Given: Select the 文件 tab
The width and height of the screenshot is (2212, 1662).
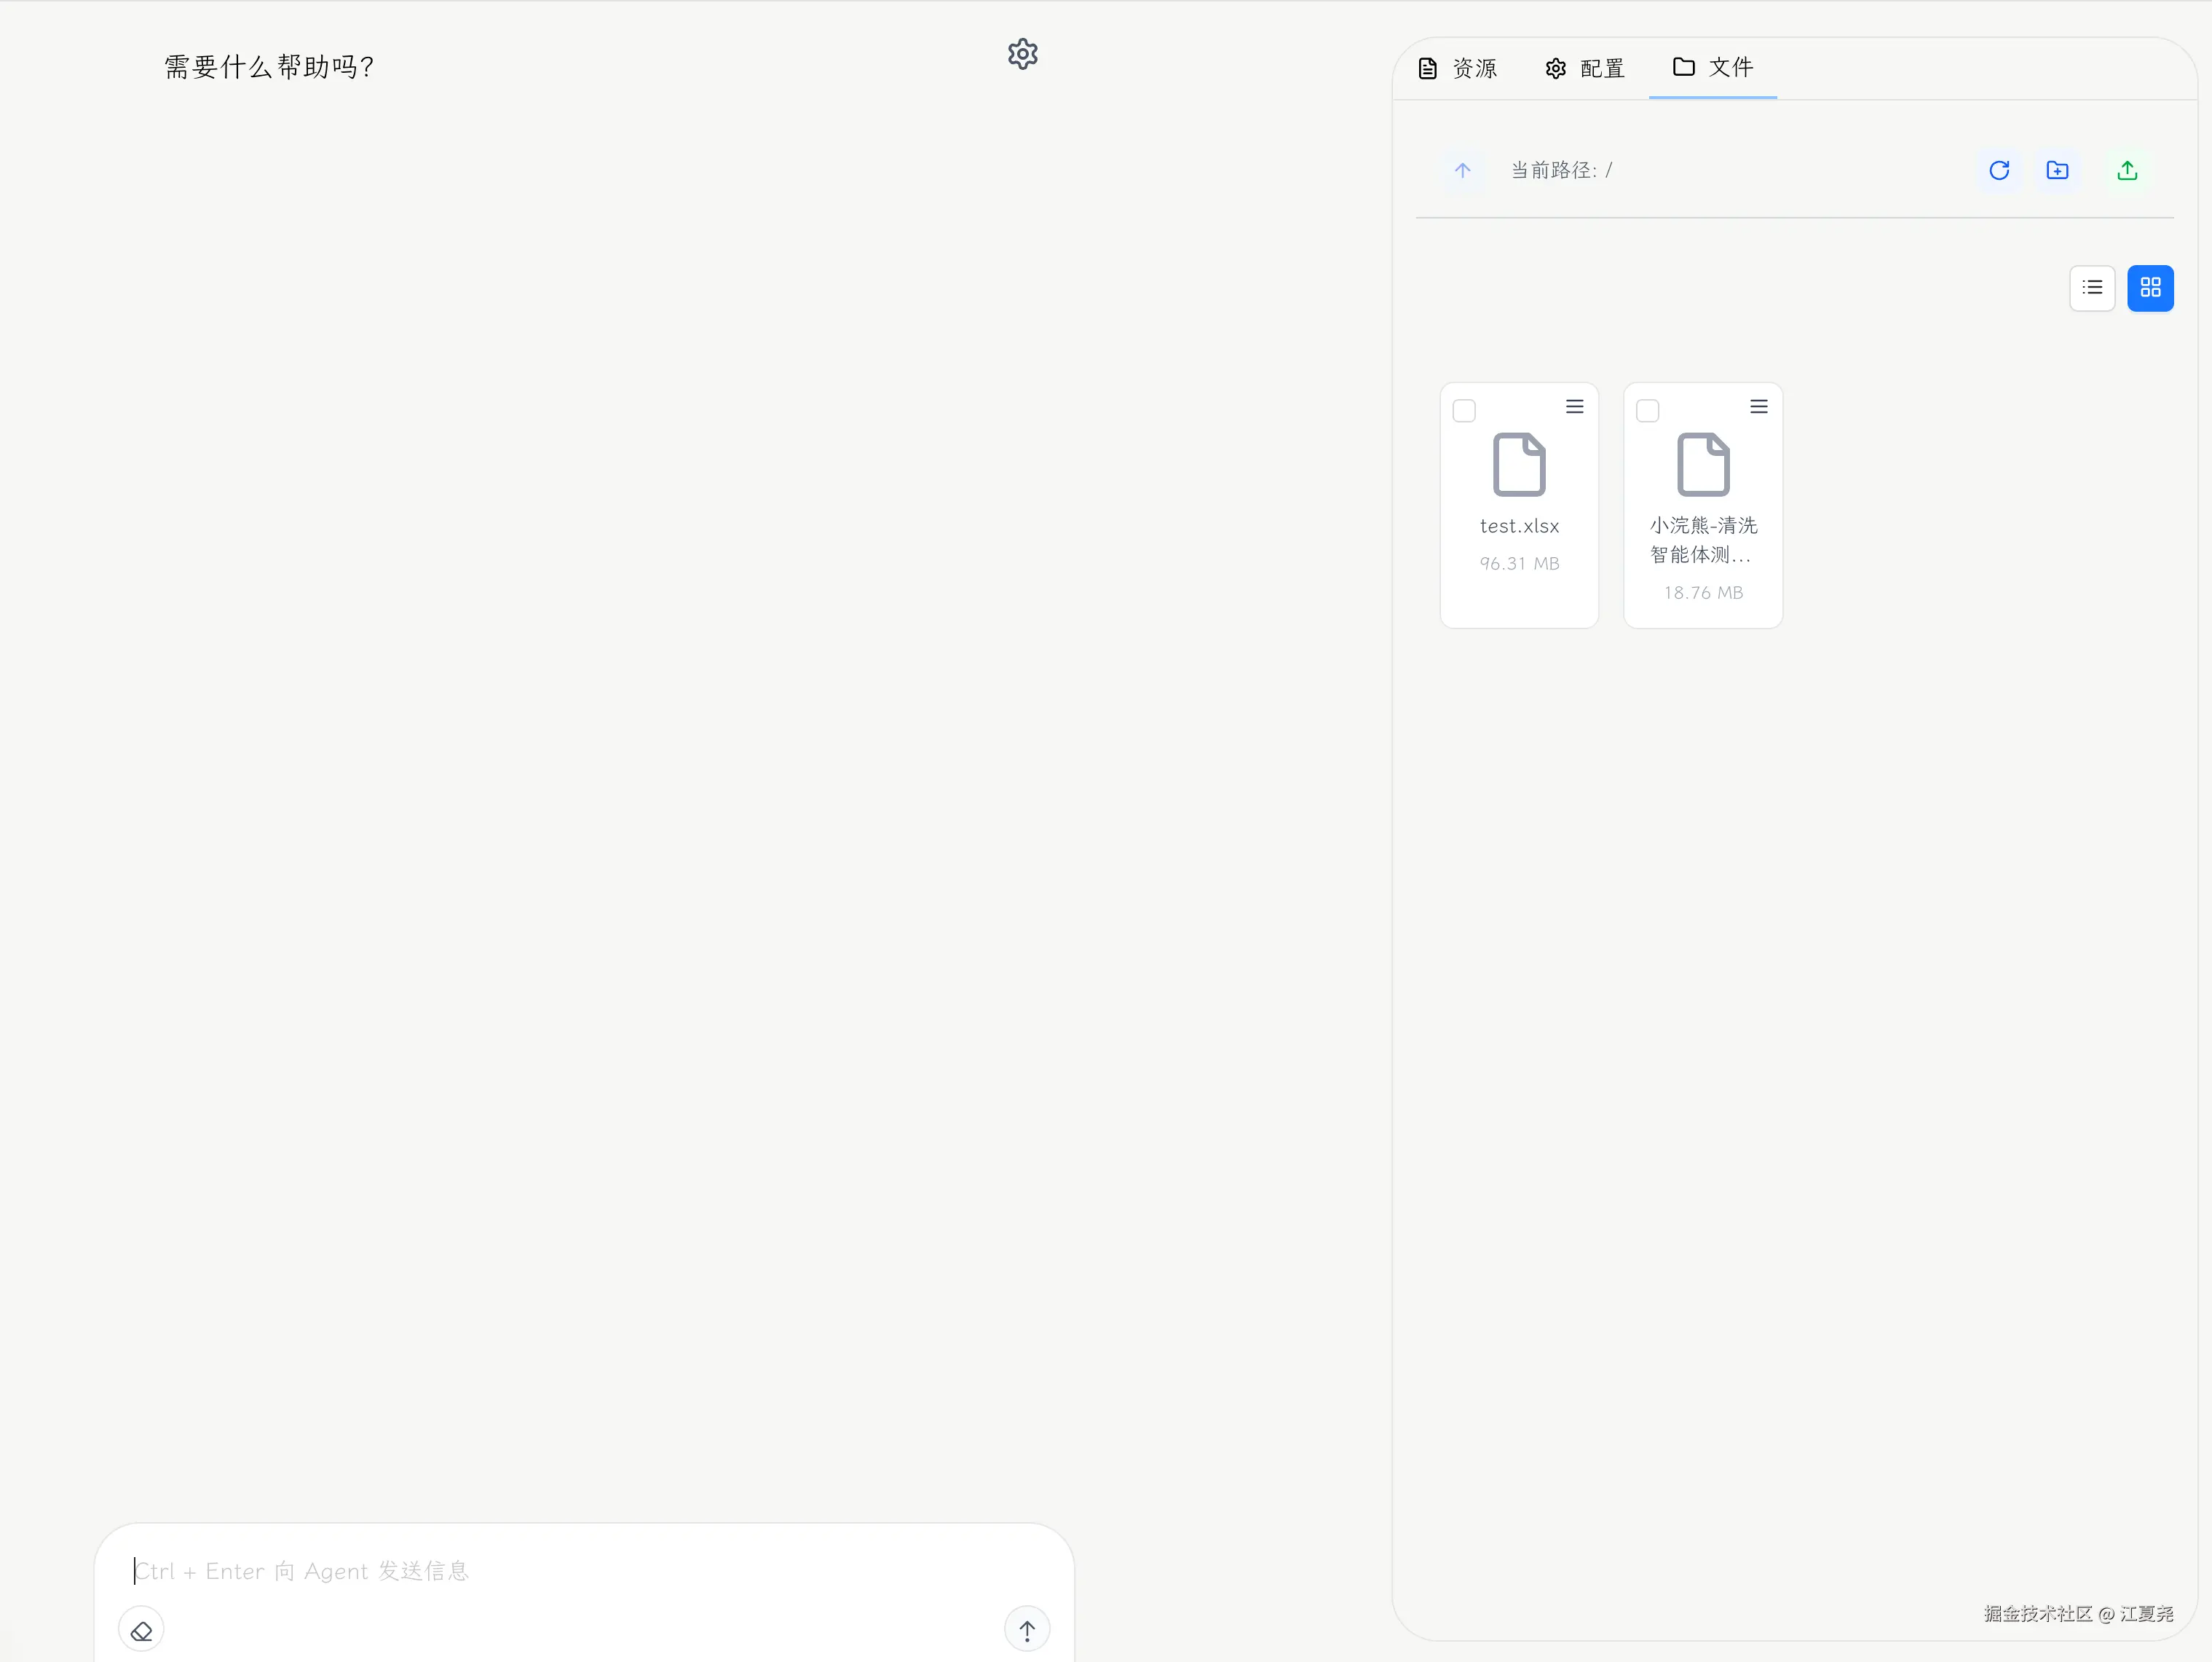Looking at the screenshot, I should [1713, 67].
